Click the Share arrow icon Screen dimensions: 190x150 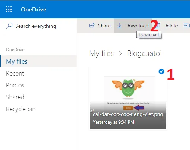coord(92,25)
